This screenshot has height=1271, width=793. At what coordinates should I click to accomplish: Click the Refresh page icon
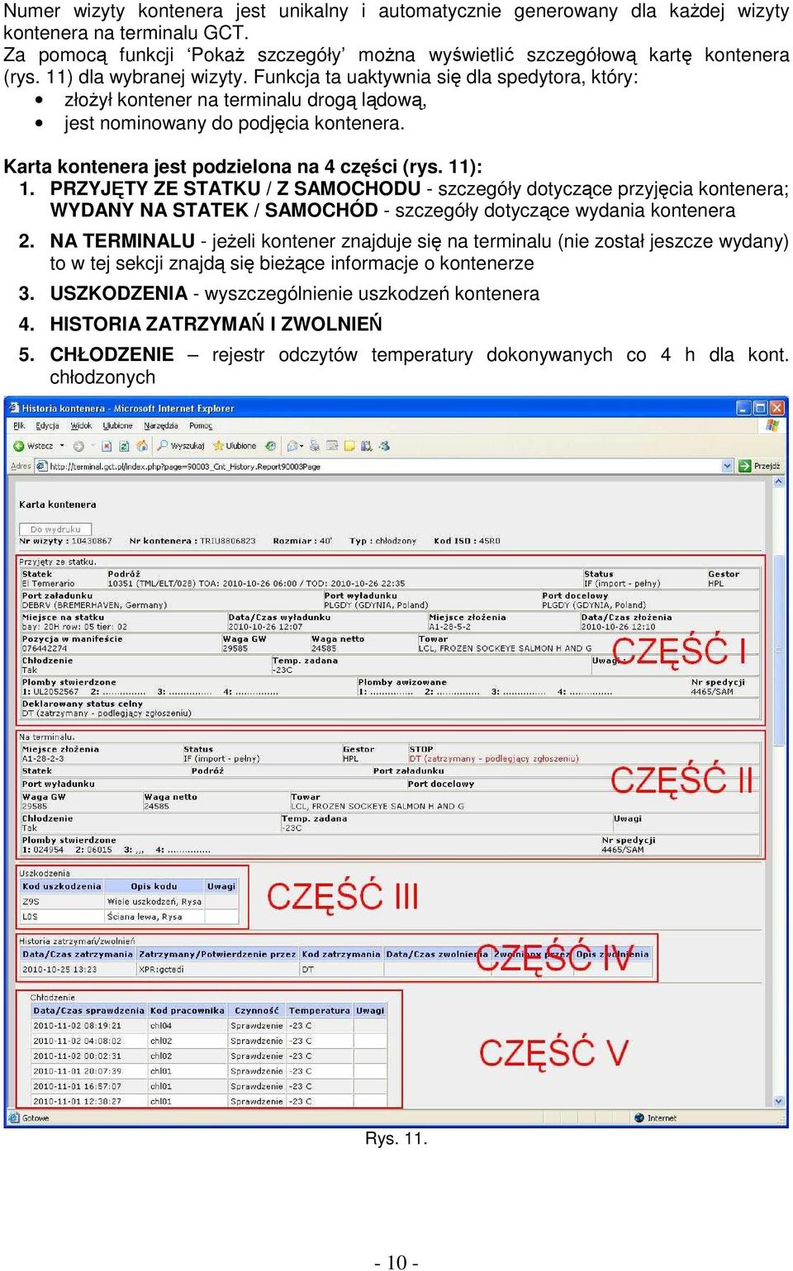tap(124, 446)
